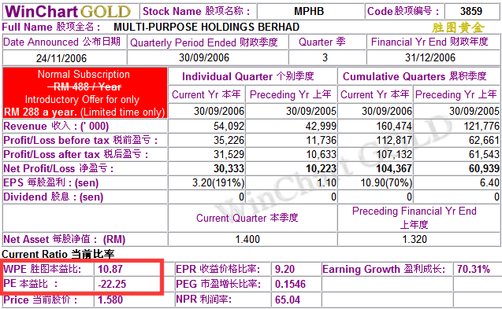The height and width of the screenshot is (309, 502).
Task: Click the Financial Yr End date 31/12/2006
Action: 430,57
